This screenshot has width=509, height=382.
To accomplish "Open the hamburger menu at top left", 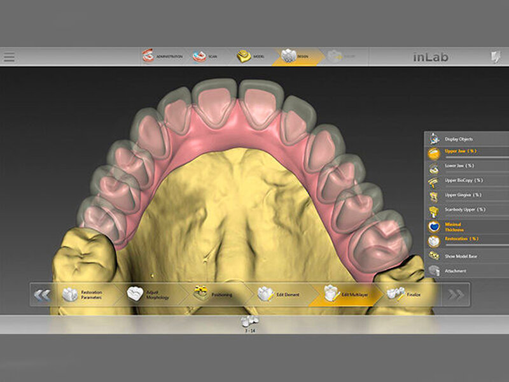I will tap(10, 57).
